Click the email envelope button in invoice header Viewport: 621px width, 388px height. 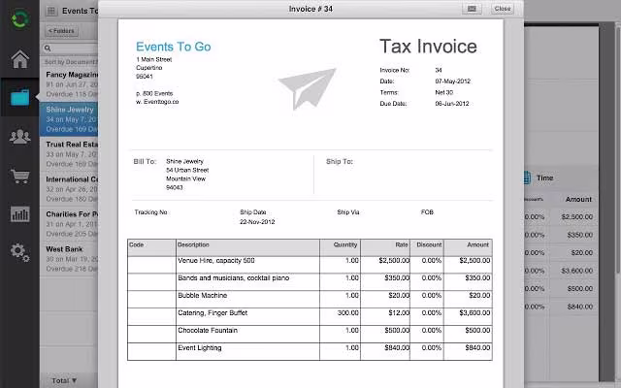click(472, 9)
